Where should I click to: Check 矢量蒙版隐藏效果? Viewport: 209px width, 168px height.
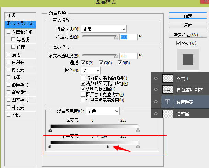[83, 100]
